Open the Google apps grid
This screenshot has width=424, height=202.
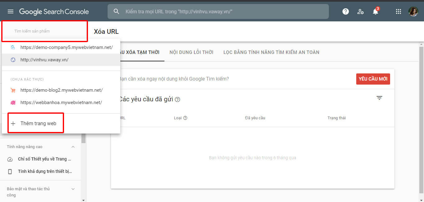398,11
